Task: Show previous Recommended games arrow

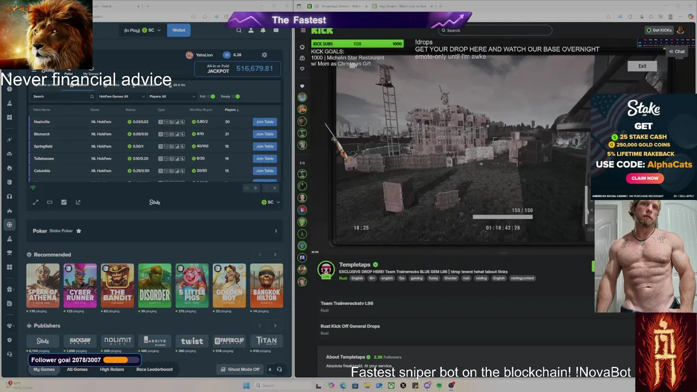Action: [260, 255]
